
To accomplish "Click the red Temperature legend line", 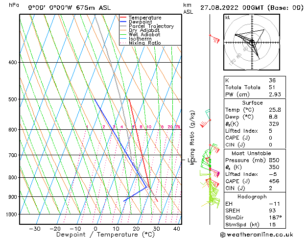I will 123,17.
